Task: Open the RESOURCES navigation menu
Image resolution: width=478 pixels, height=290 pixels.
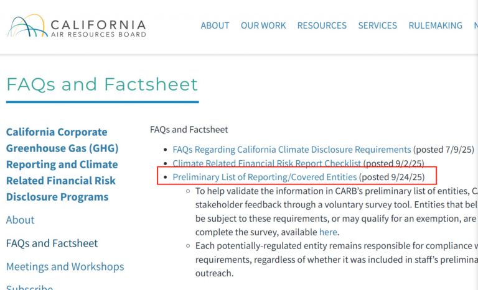Action: [x=322, y=25]
